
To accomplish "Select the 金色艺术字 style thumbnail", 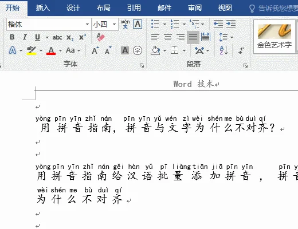I will click(x=275, y=37).
